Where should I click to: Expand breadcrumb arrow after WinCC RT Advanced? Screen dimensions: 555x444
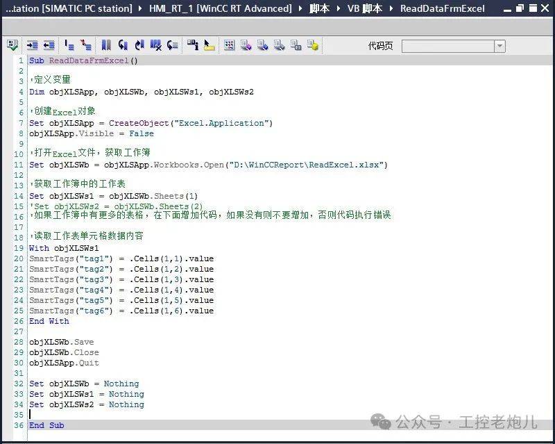pos(300,8)
